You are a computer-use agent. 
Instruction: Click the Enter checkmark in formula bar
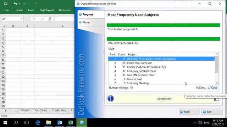[42, 19]
